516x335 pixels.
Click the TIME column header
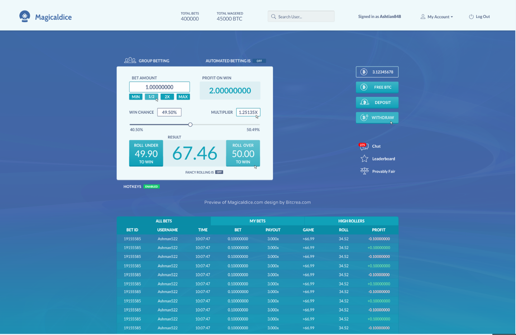tap(203, 230)
